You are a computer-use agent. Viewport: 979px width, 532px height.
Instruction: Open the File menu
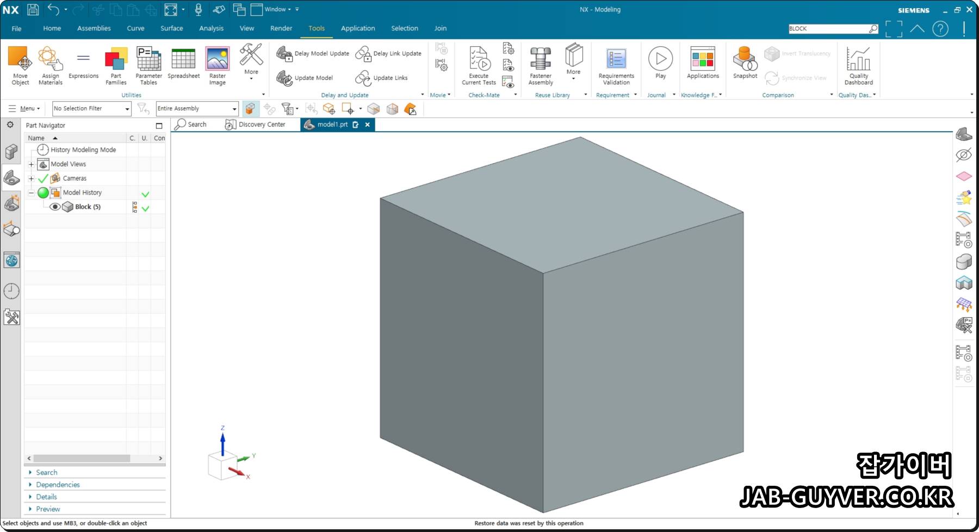[17, 28]
